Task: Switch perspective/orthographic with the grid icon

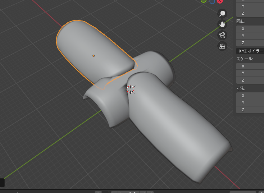Action: 222,46
